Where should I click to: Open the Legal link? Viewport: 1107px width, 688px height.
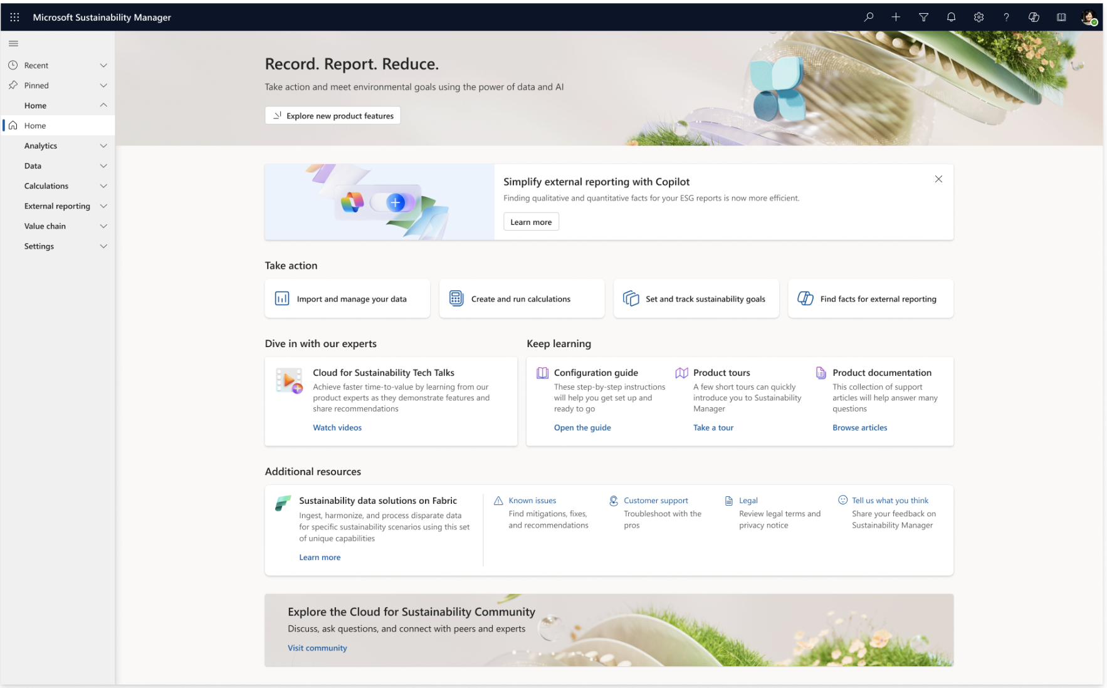tap(748, 501)
